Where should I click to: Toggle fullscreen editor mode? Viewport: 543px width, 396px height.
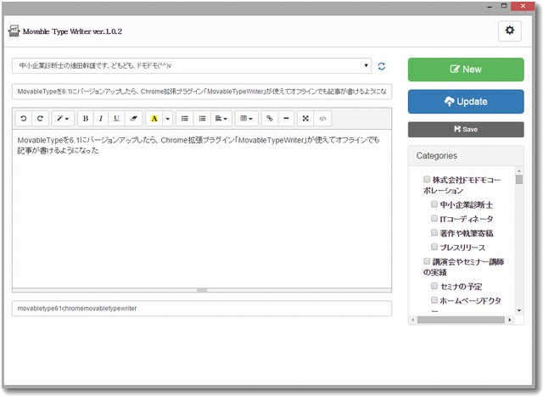tap(305, 119)
